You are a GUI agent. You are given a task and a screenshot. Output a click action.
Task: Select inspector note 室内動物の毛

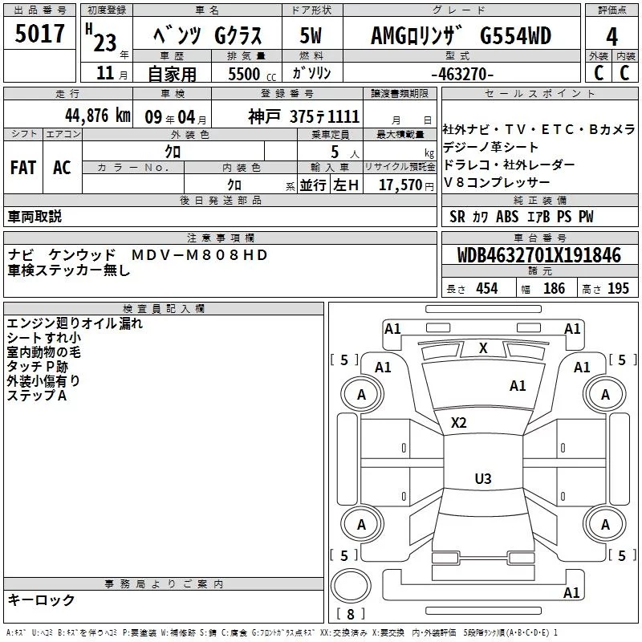click(44, 352)
